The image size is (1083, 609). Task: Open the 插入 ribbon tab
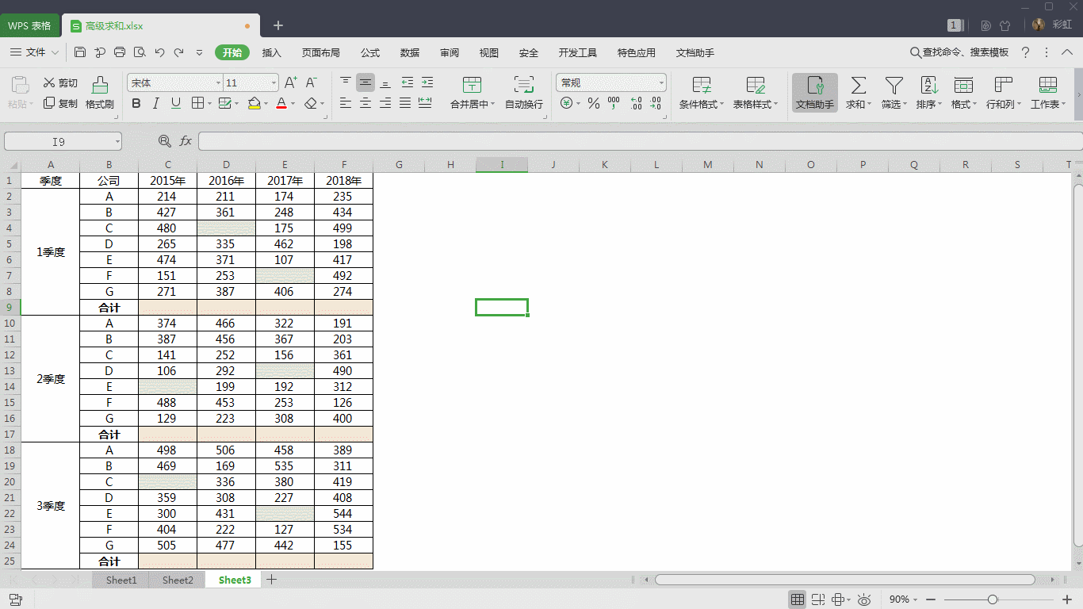click(271, 52)
